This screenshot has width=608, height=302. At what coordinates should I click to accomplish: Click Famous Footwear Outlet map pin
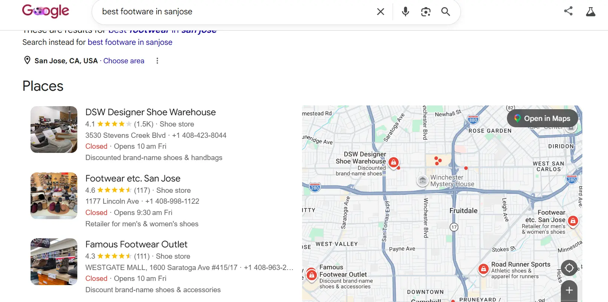312,275
